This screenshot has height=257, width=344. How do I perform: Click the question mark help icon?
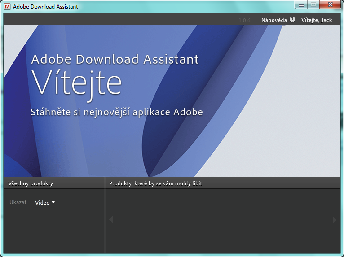point(292,19)
